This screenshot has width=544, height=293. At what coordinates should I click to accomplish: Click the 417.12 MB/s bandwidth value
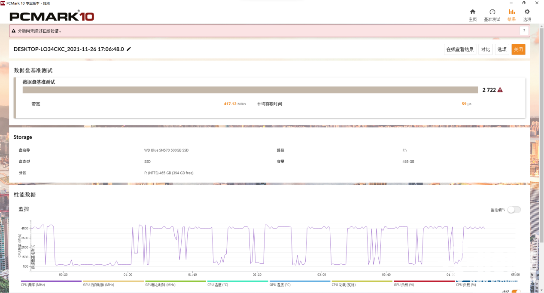point(235,104)
